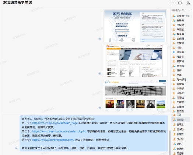Open the cn.imslp.org Main_Page link
Viewport: 193px width, 155px height.
[55, 123]
